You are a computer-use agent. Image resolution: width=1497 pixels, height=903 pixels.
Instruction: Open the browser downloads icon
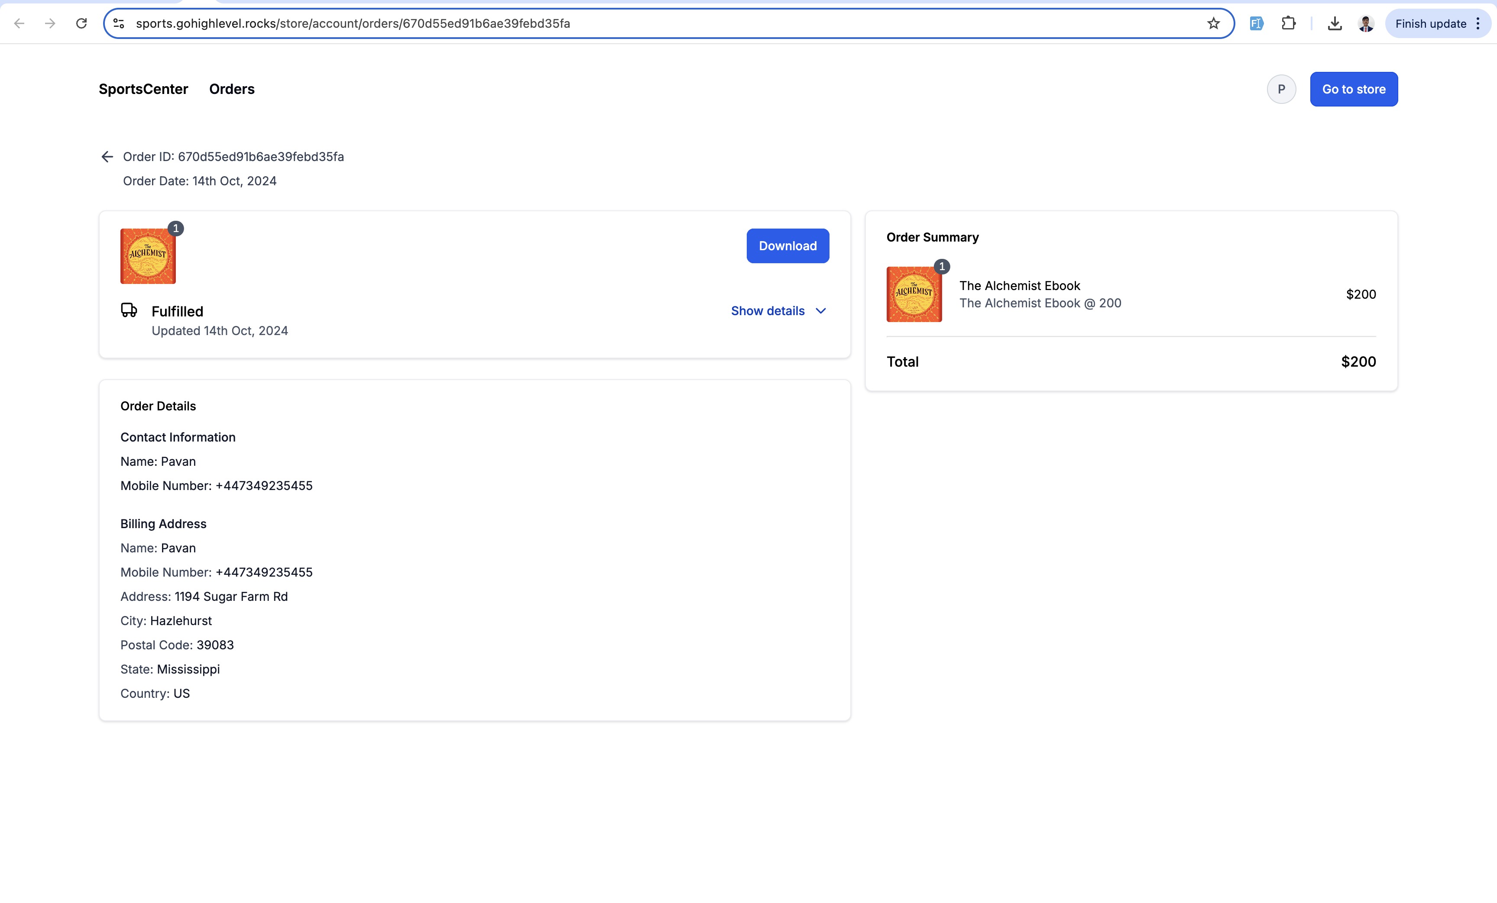click(x=1334, y=24)
